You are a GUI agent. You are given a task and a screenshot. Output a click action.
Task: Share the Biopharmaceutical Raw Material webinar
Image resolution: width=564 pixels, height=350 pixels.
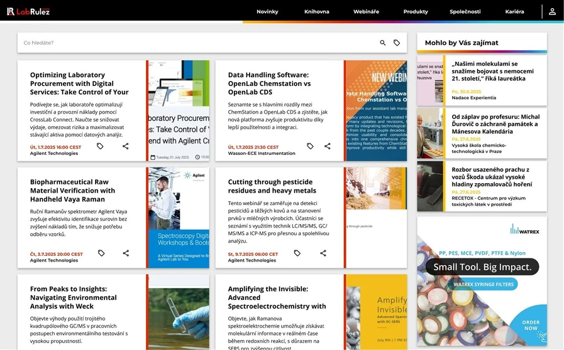coord(126,253)
